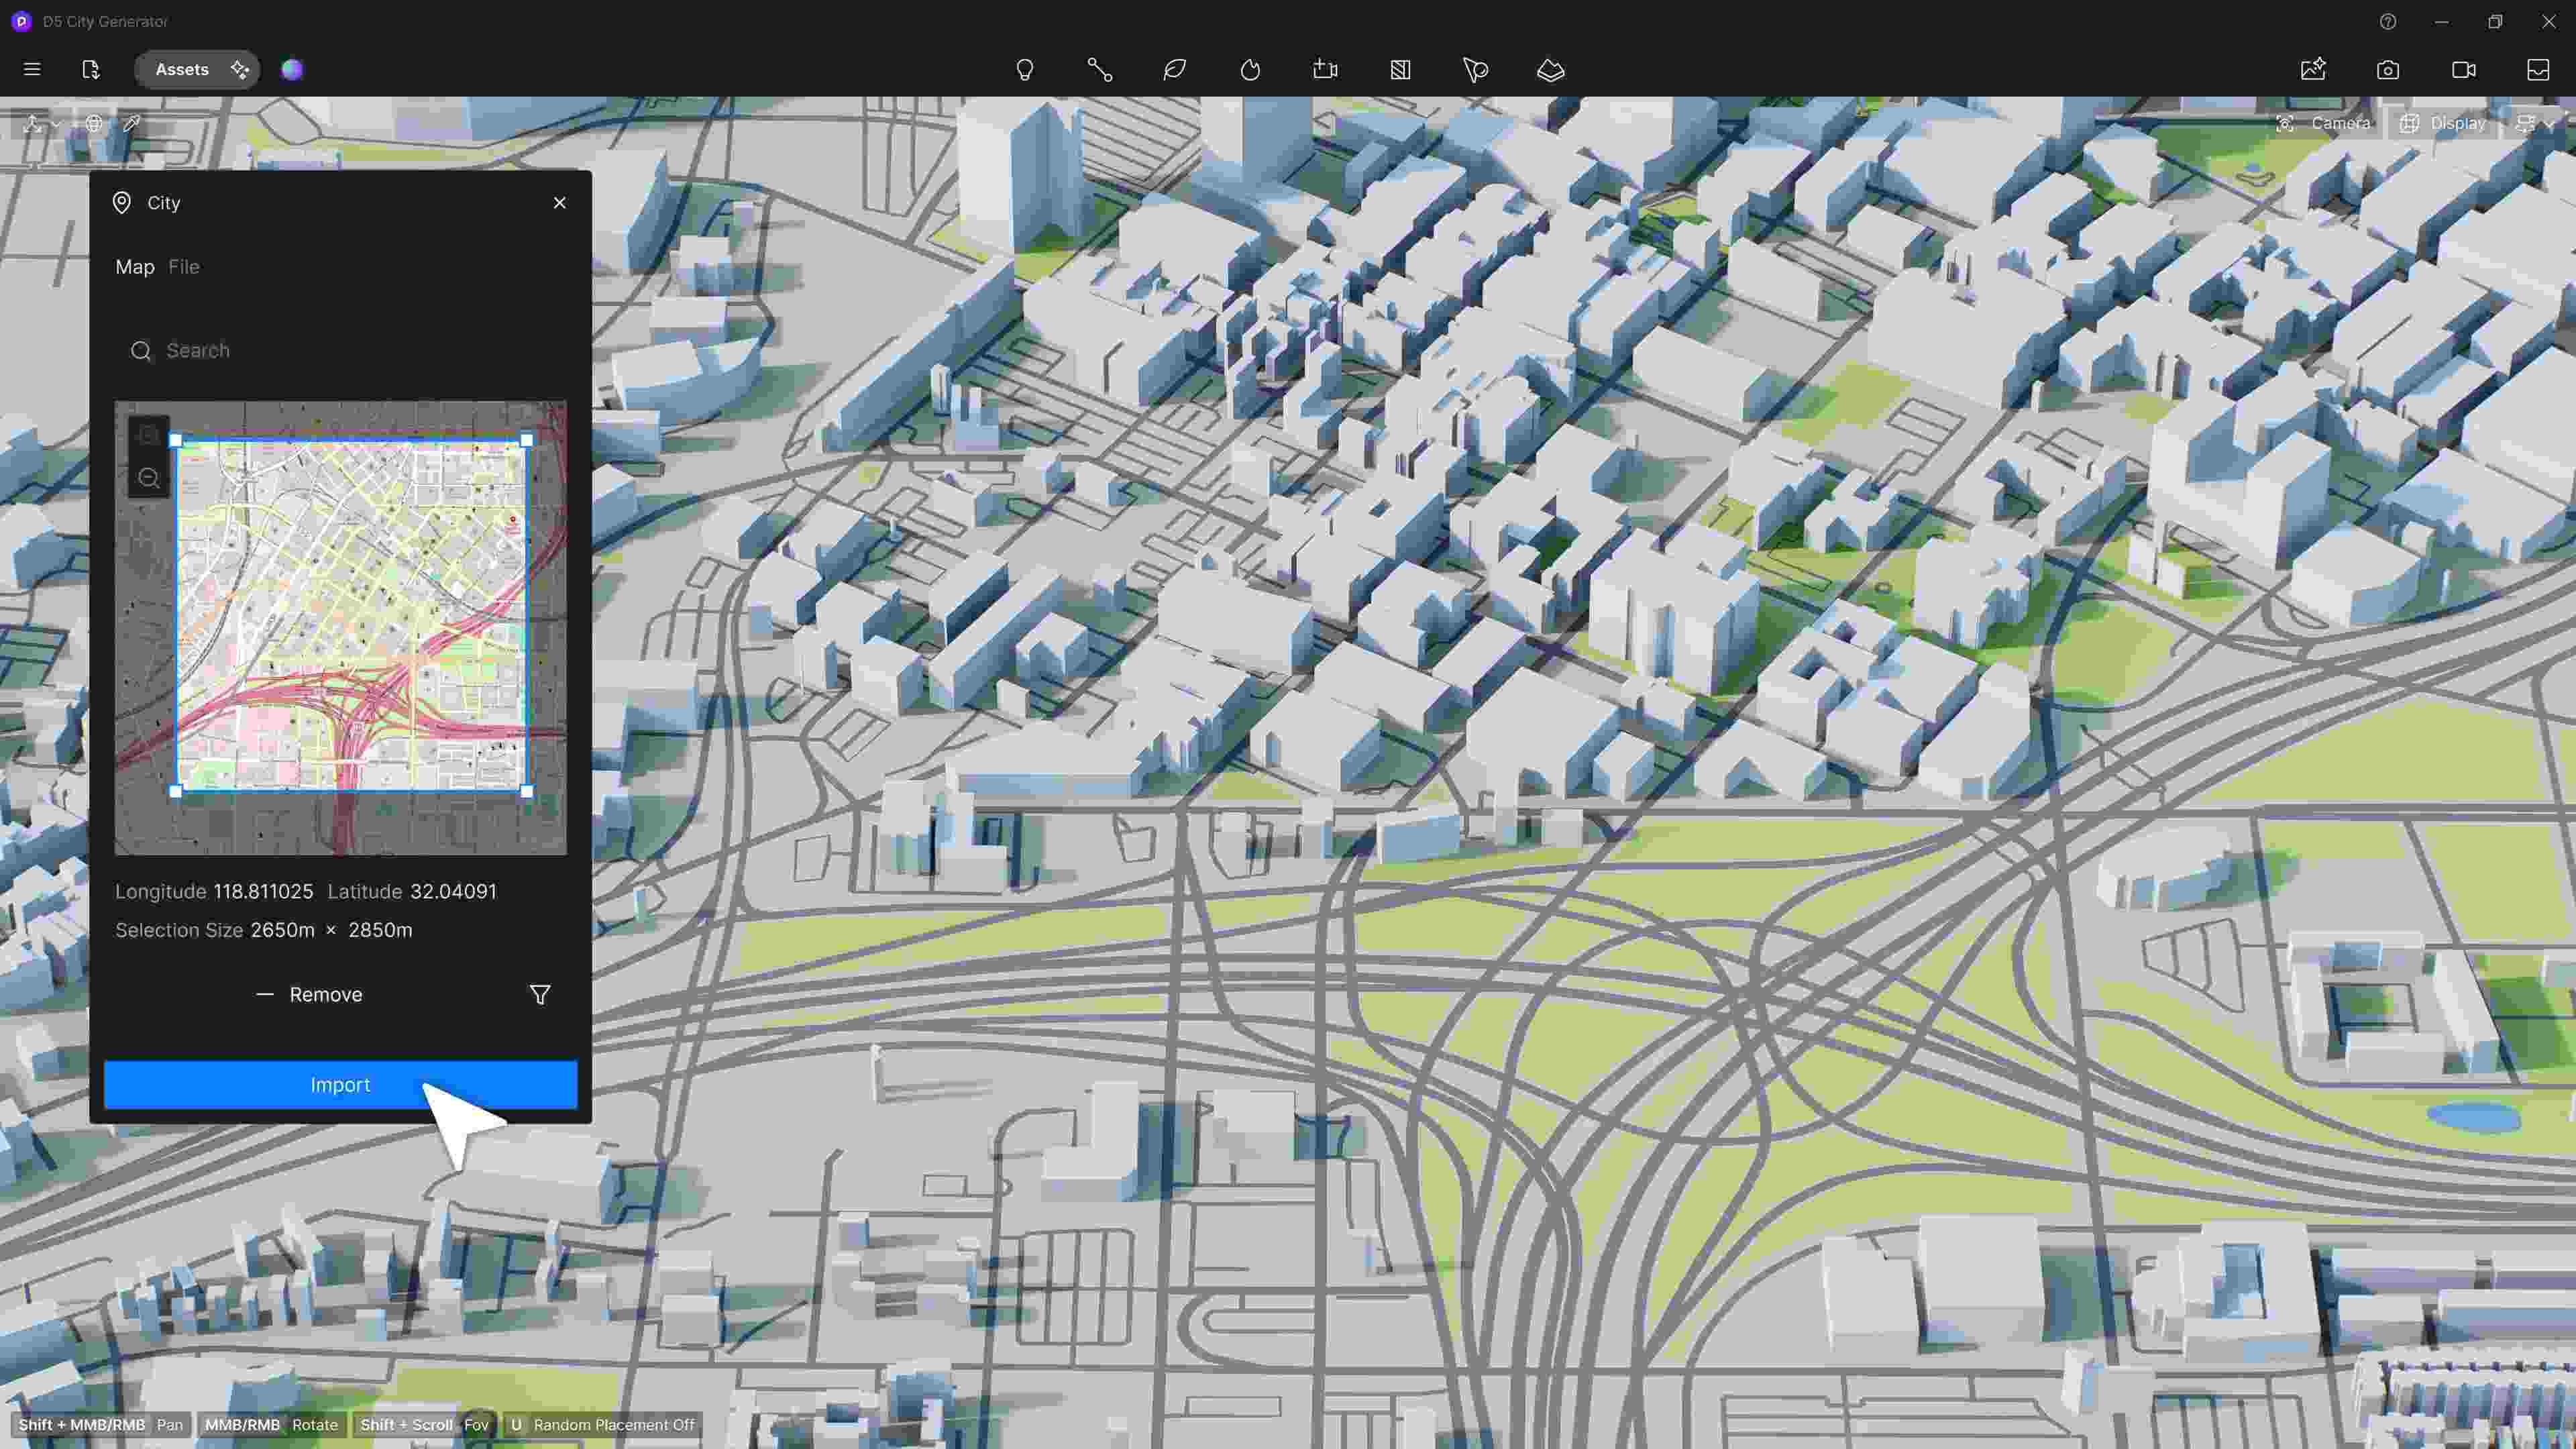Click the globe icon above the City panel
Image resolution: width=2576 pixels, height=1449 pixels.
pos(93,123)
